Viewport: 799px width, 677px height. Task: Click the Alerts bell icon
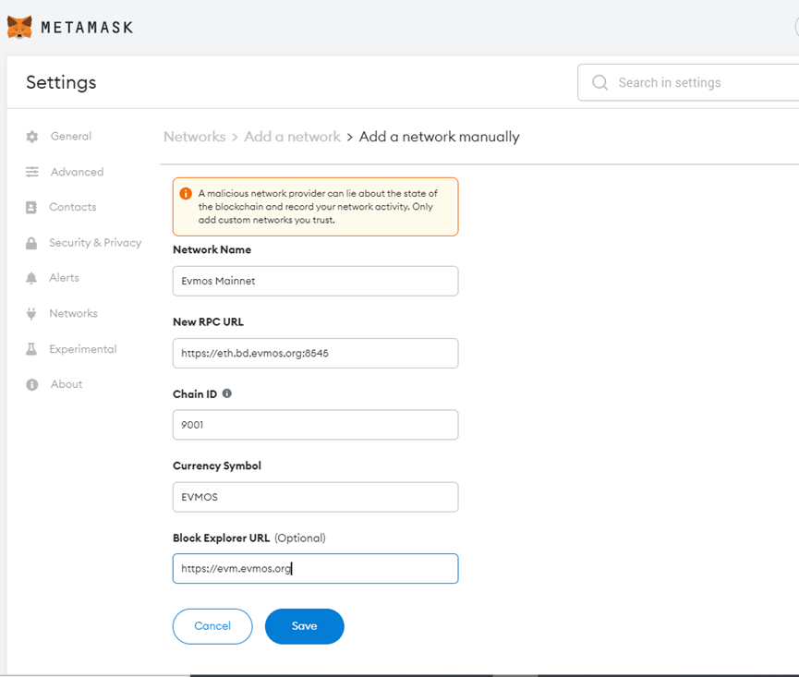[31, 278]
